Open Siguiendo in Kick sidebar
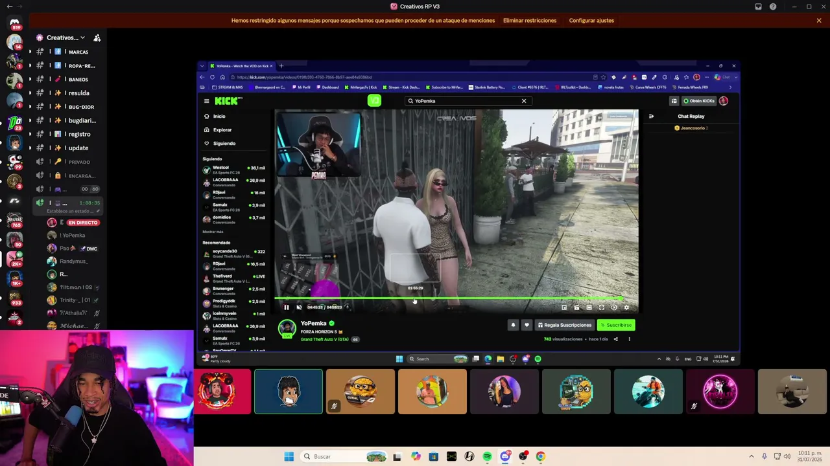Image resolution: width=830 pixels, height=466 pixels. pos(224,144)
